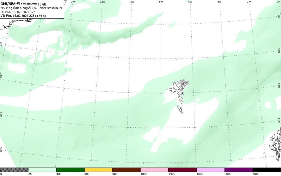Click the brown 900-1000 legend swatch

[126, 170]
